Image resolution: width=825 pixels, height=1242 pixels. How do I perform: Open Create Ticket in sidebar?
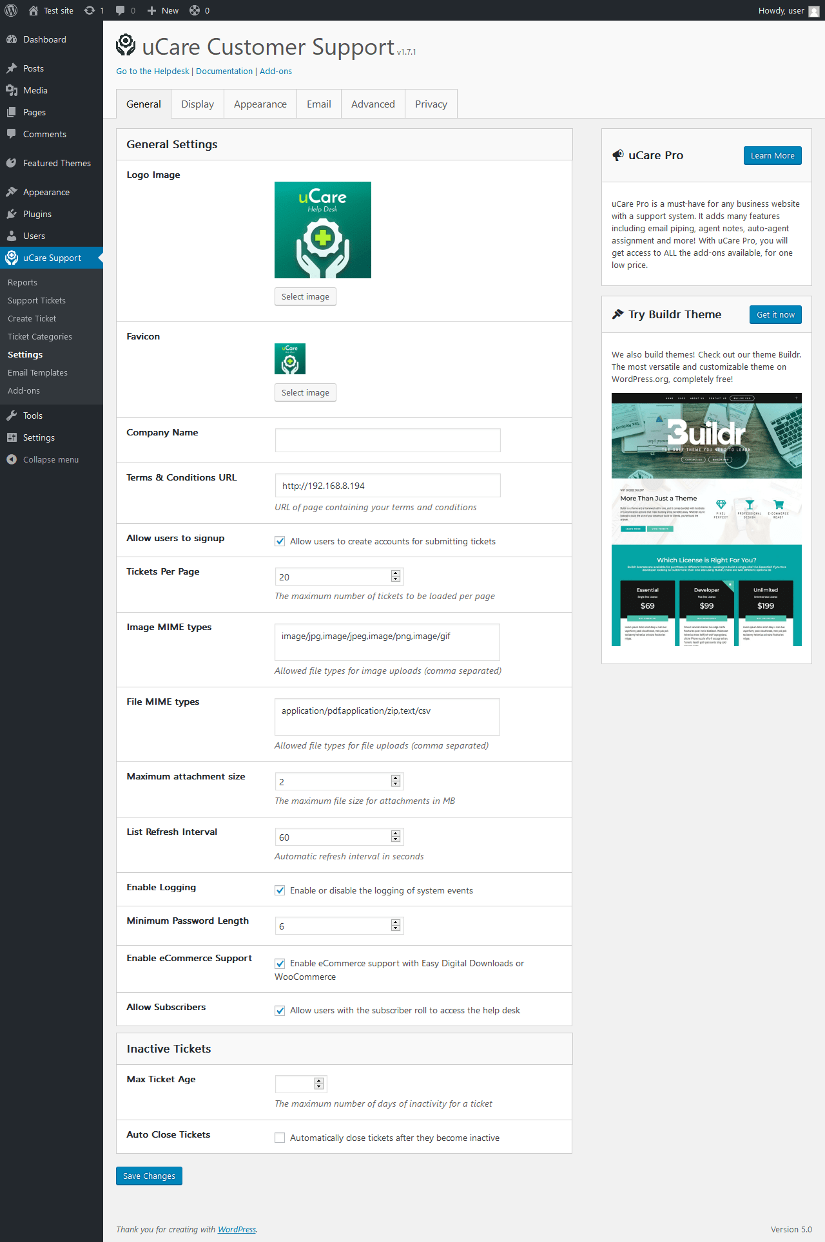32,318
